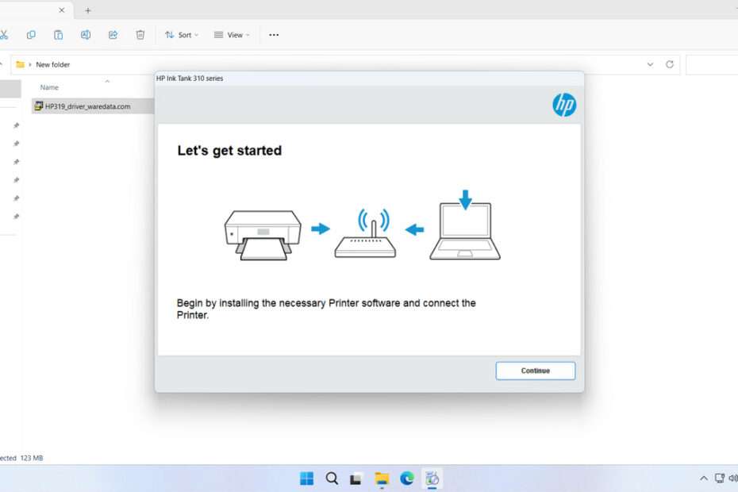
Task: Open the Sort dropdown menu
Action: pos(181,35)
